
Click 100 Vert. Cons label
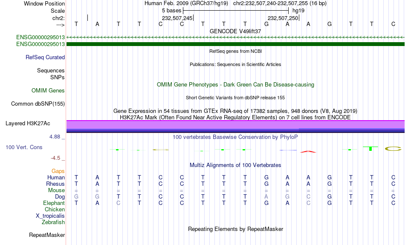click(x=24, y=147)
